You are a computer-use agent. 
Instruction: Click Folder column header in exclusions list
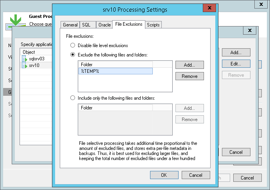(x=116, y=65)
